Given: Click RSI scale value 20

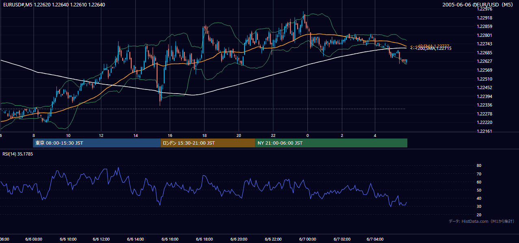Looking at the screenshot, I should 479,215.
